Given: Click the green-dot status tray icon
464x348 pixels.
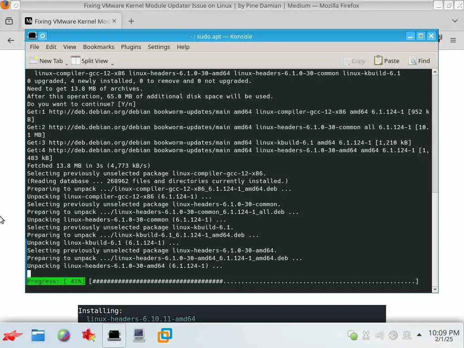Looking at the screenshot, I should pyautogui.click(x=352, y=335).
